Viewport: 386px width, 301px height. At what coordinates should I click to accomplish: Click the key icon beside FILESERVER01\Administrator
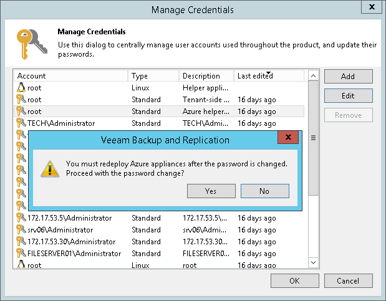21,254
